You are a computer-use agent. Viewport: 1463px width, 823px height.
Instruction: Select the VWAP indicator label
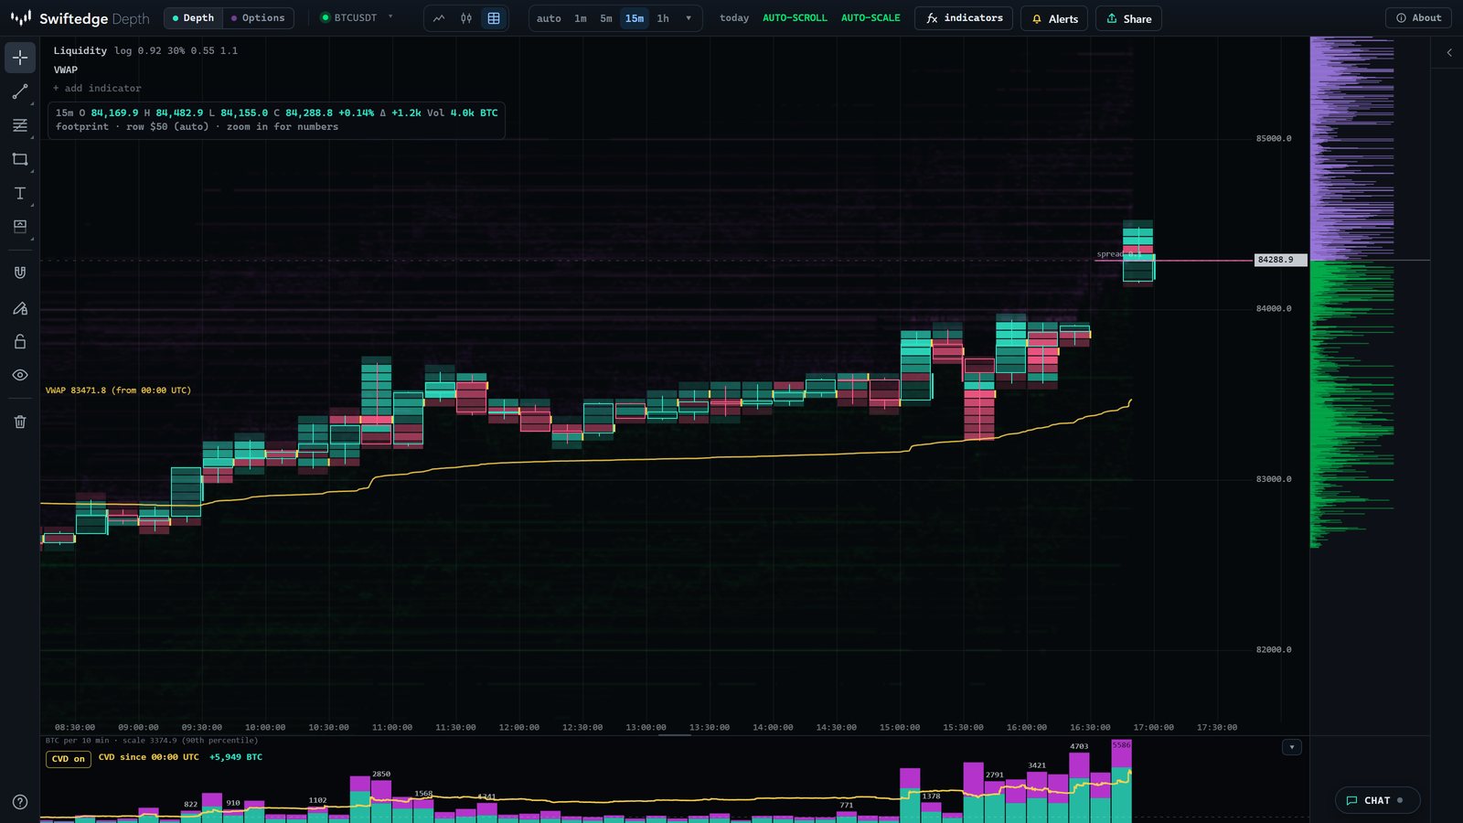(x=66, y=70)
